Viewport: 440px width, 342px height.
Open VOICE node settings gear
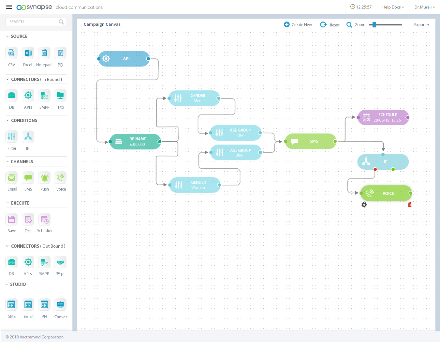point(364,205)
